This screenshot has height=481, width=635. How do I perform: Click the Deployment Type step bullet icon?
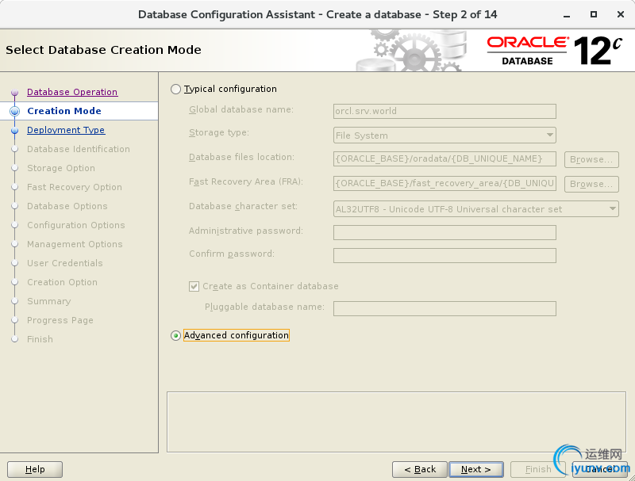[x=15, y=130]
